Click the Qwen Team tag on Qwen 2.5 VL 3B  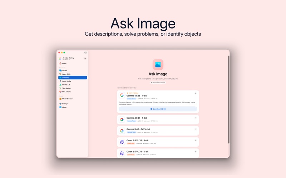pos(131,143)
